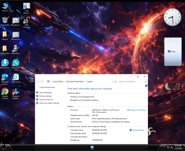Click the Back arrow in System window

click(x=38, y=82)
